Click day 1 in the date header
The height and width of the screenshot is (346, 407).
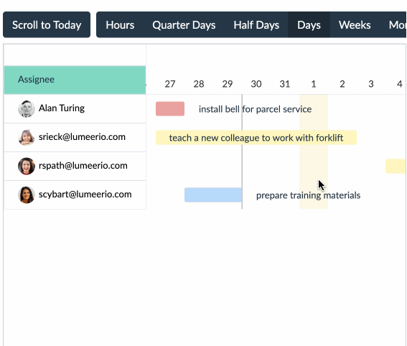[x=314, y=84]
